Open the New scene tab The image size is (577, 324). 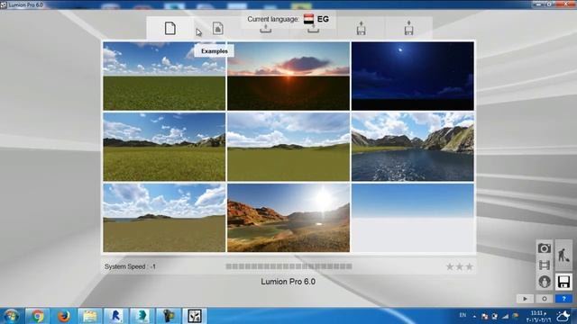pos(170,28)
